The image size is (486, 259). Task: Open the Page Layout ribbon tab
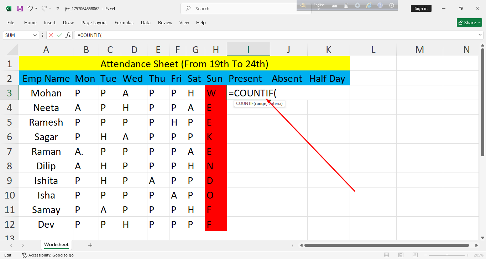point(94,22)
